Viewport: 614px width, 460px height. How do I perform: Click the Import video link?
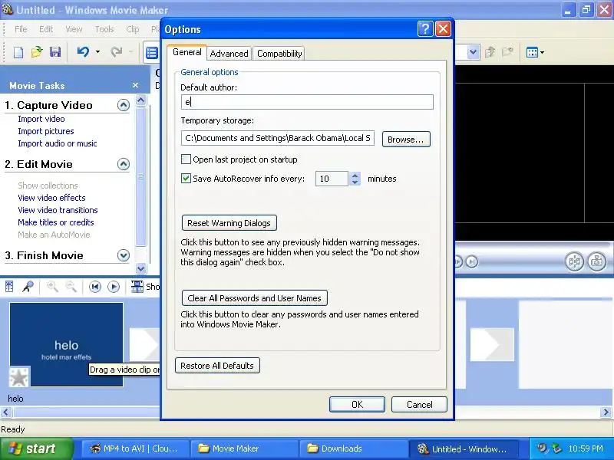coord(41,119)
